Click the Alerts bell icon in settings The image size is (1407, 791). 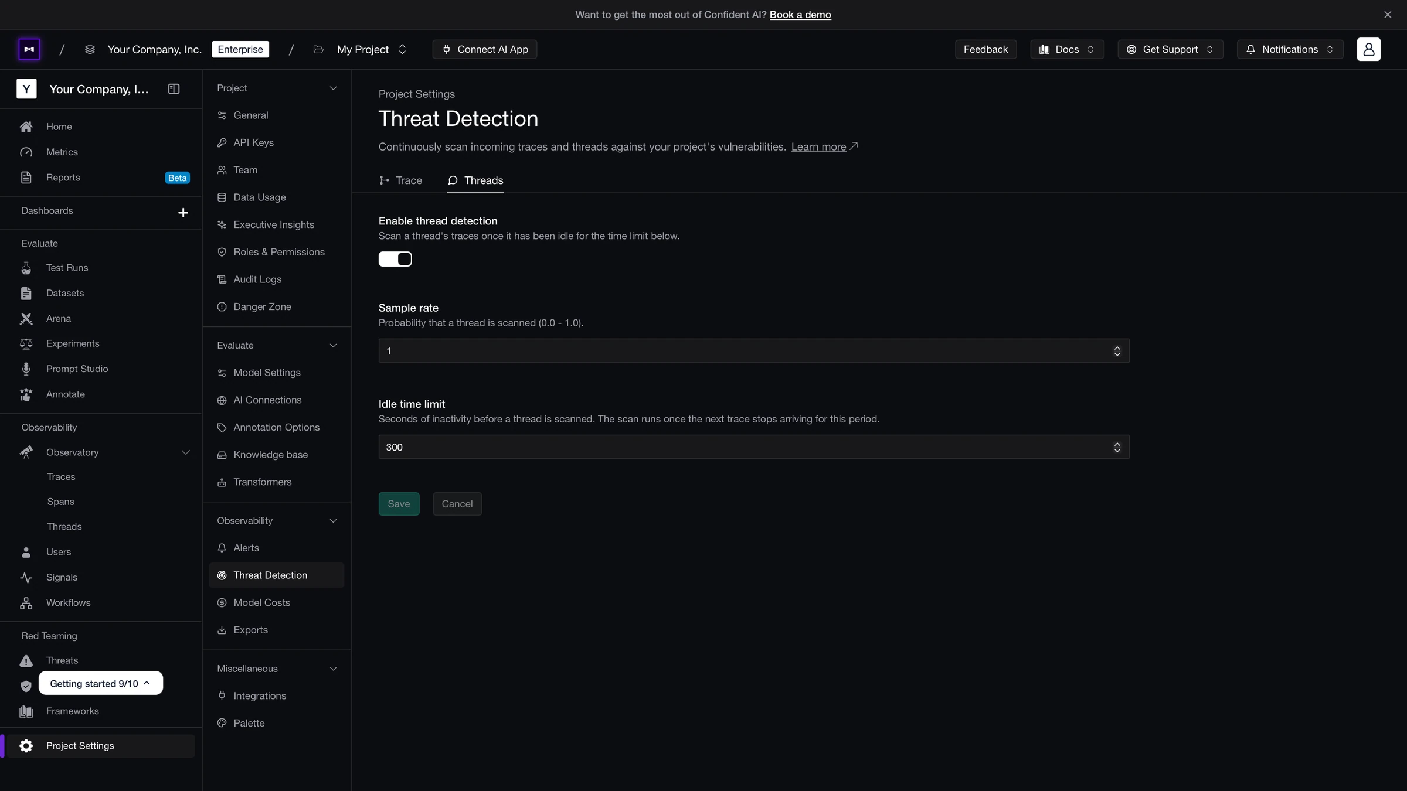click(x=222, y=548)
